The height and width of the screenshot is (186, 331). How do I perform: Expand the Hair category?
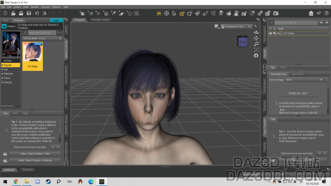point(3,69)
